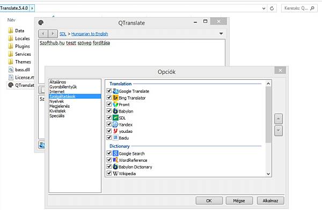Screen dimensions: 322x210
Task: Move selected service up with arrow button
Action: [279, 119]
